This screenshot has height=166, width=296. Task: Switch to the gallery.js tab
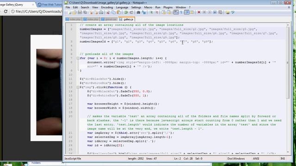126,19
